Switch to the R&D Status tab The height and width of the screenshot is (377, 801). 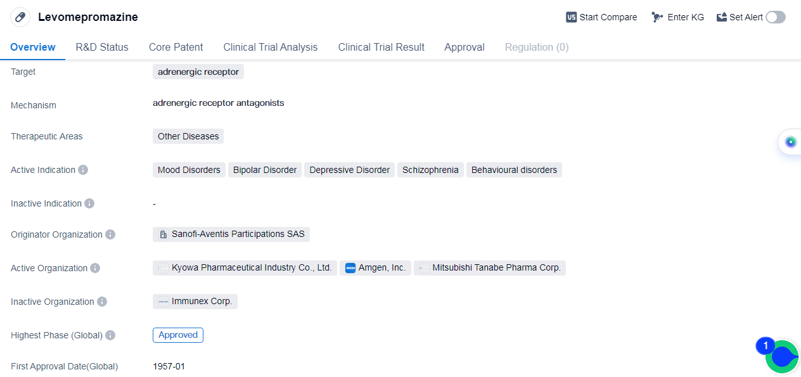click(102, 47)
